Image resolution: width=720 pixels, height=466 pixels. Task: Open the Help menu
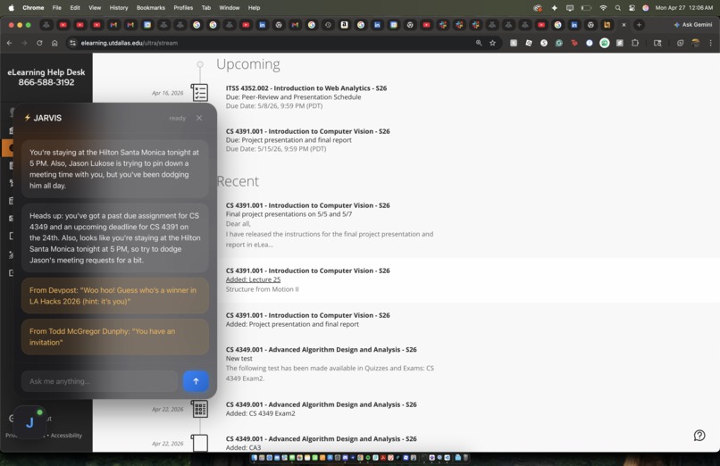[x=254, y=8]
